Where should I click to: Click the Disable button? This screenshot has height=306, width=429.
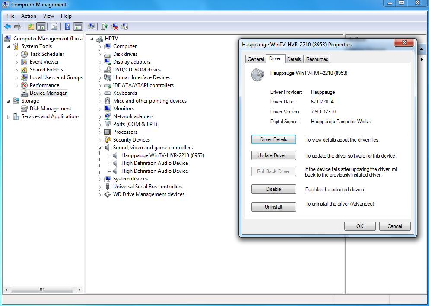[273, 189]
